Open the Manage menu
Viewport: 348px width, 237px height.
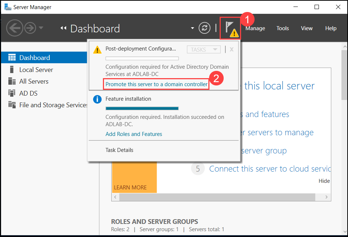pyautogui.click(x=255, y=28)
